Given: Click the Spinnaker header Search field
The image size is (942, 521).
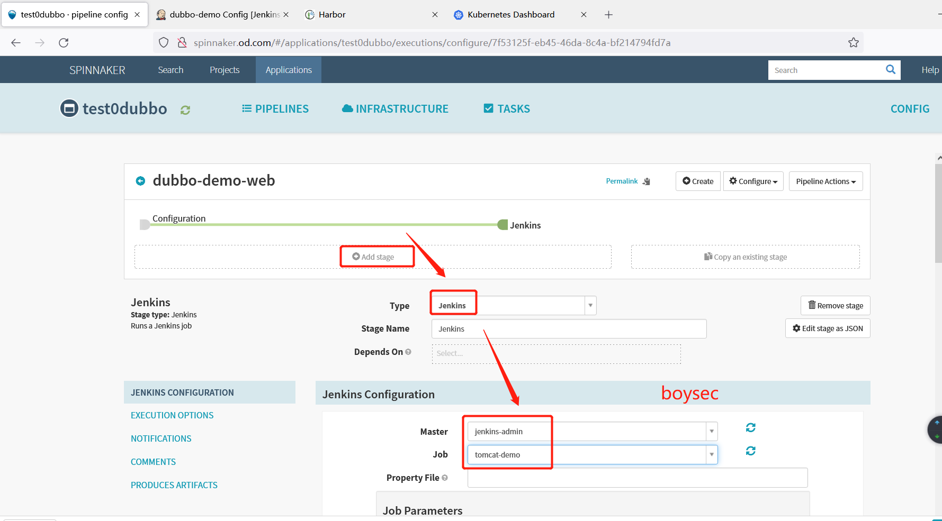Looking at the screenshot, I should pyautogui.click(x=826, y=70).
